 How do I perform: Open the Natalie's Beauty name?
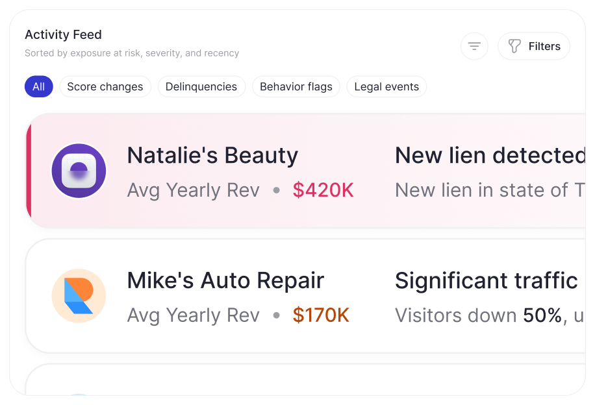tap(212, 156)
